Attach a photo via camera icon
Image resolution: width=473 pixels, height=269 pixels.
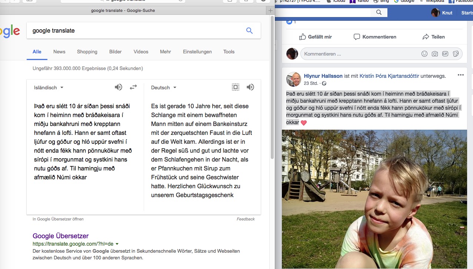coord(435,54)
